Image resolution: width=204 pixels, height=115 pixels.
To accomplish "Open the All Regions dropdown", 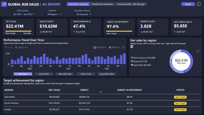I will coord(53,14).
